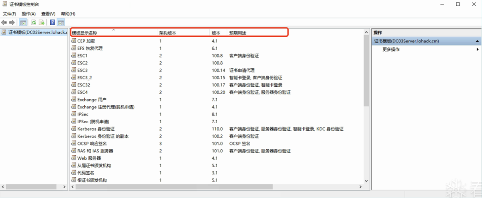Toggle the Show/Hide Console Tree button
The width and height of the screenshot is (482, 198).
coord(23,22)
